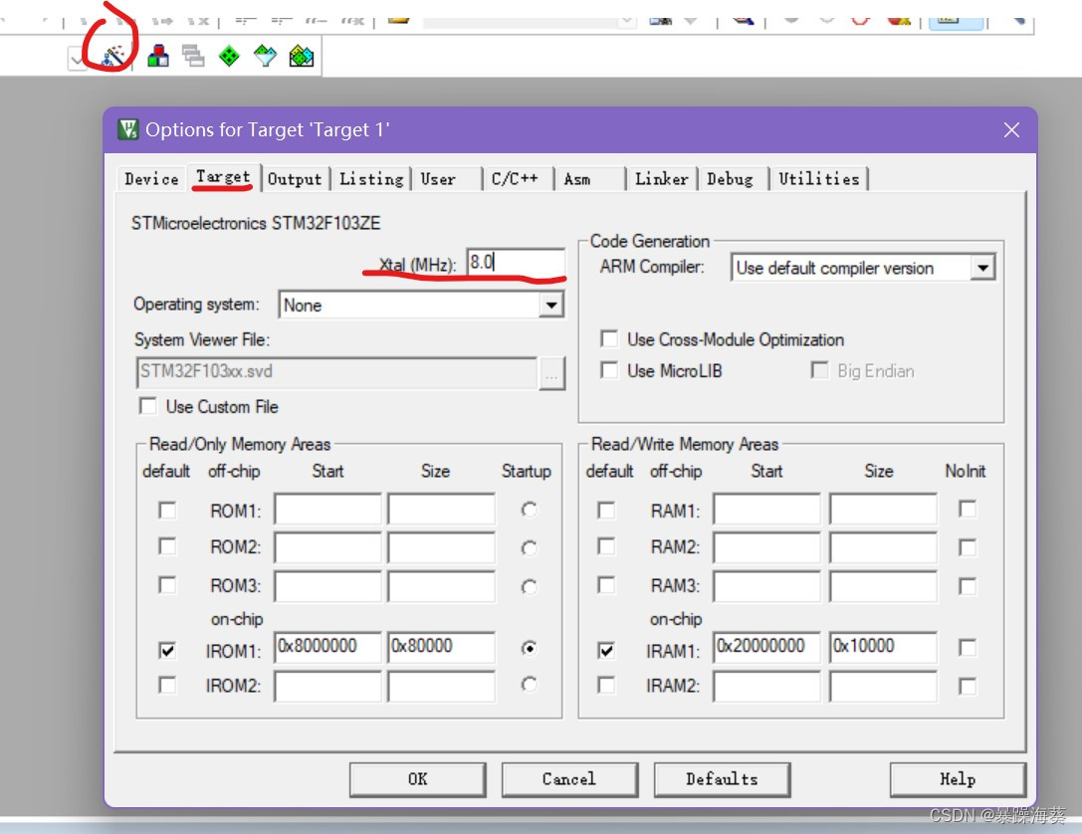Select the Target tab

[x=223, y=177]
